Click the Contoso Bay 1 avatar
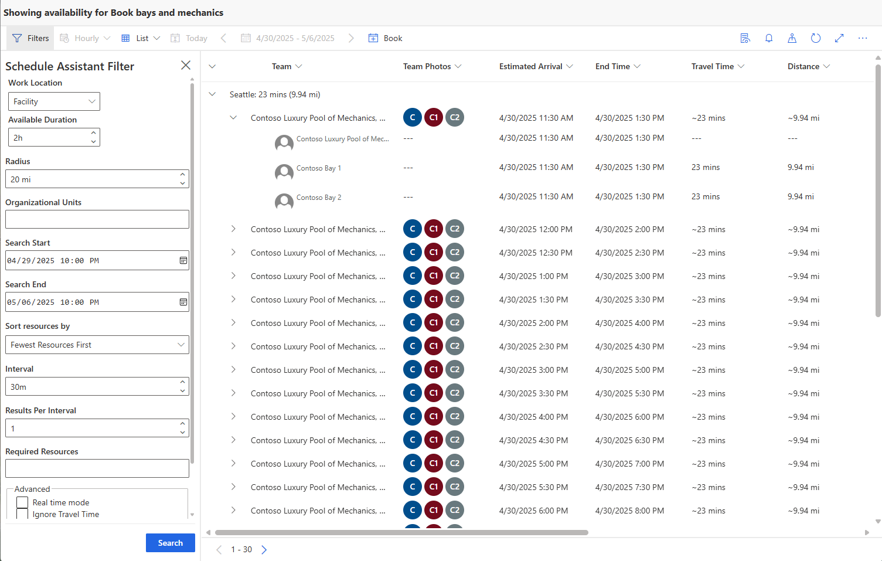Viewport: 882px width, 561px height. tap(284, 172)
